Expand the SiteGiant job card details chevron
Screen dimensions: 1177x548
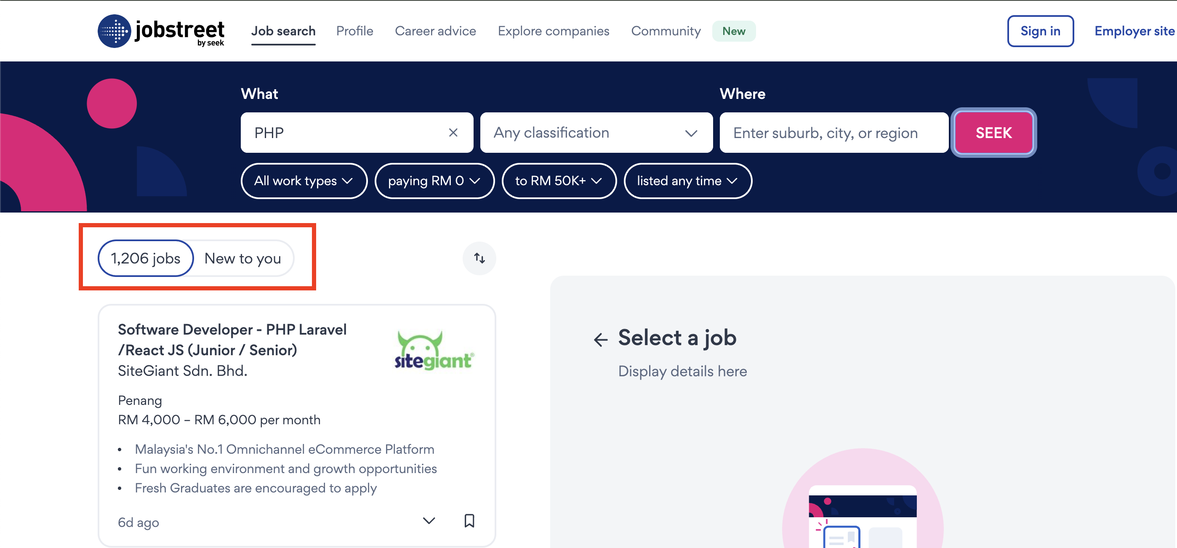tap(429, 521)
